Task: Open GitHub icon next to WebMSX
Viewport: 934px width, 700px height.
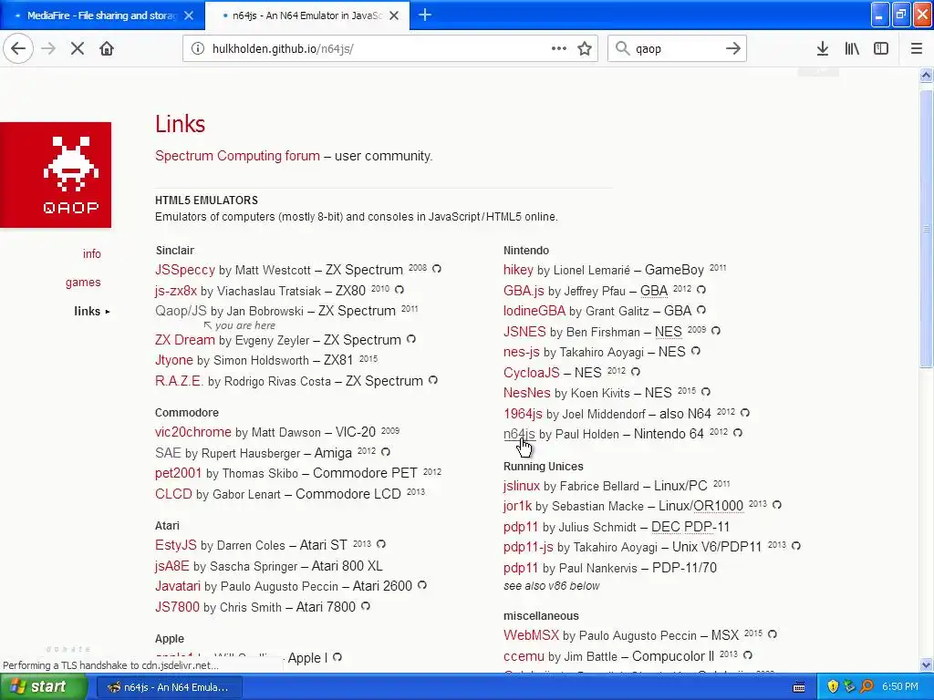Action: [x=772, y=634]
